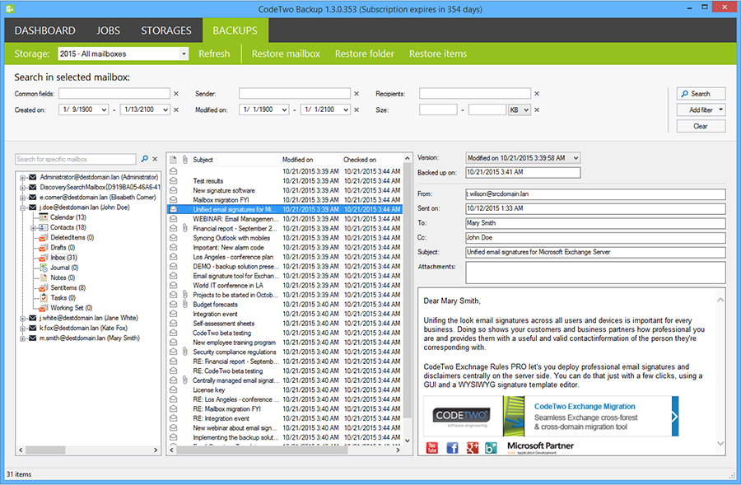
Task: Click the Clear button under Add filter
Action: pyautogui.click(x=701, y=126)
